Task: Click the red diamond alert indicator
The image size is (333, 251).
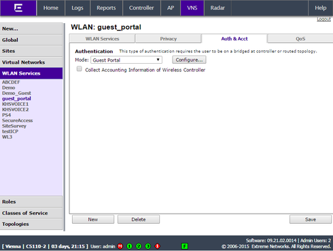Action: pos(158,246)
